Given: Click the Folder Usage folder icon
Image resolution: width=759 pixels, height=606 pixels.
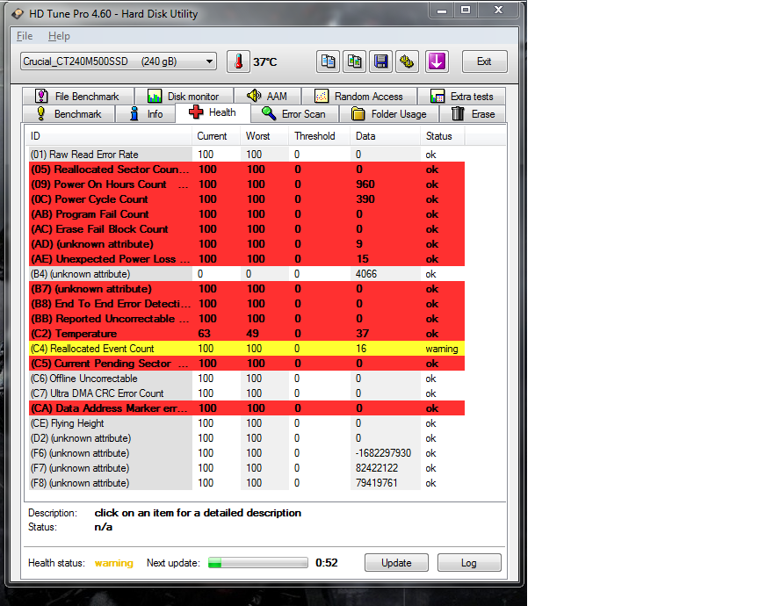Looking at the screenshot, I should pos(358,114).
